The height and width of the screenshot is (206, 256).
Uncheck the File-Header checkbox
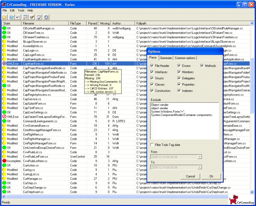[x=152, y=66]
